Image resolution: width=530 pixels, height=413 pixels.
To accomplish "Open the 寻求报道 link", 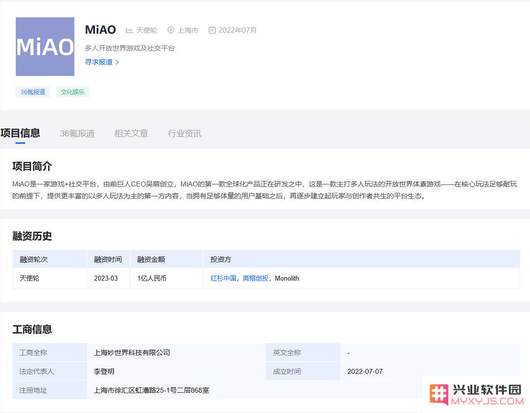I will [99, 62].
